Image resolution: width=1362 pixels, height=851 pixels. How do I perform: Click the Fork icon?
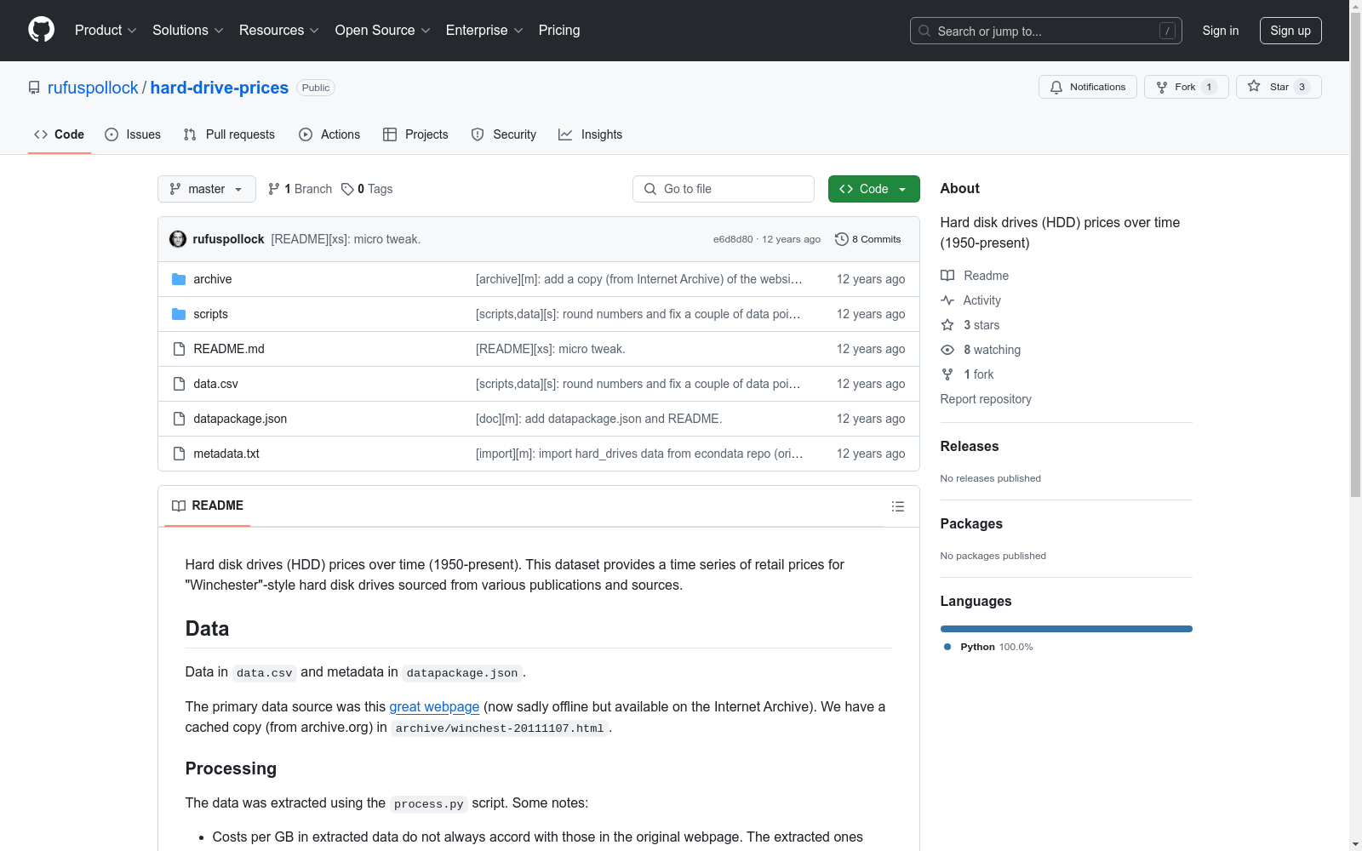[x=1162, y=87]
